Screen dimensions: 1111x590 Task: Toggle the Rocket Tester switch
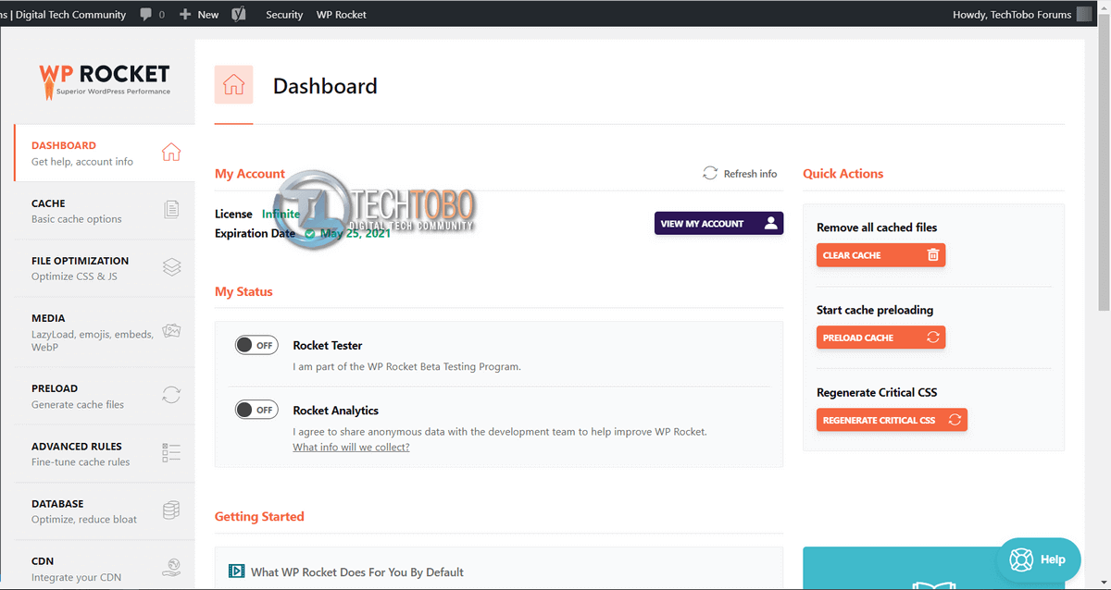pyautogui.click(x=256, y=345)
